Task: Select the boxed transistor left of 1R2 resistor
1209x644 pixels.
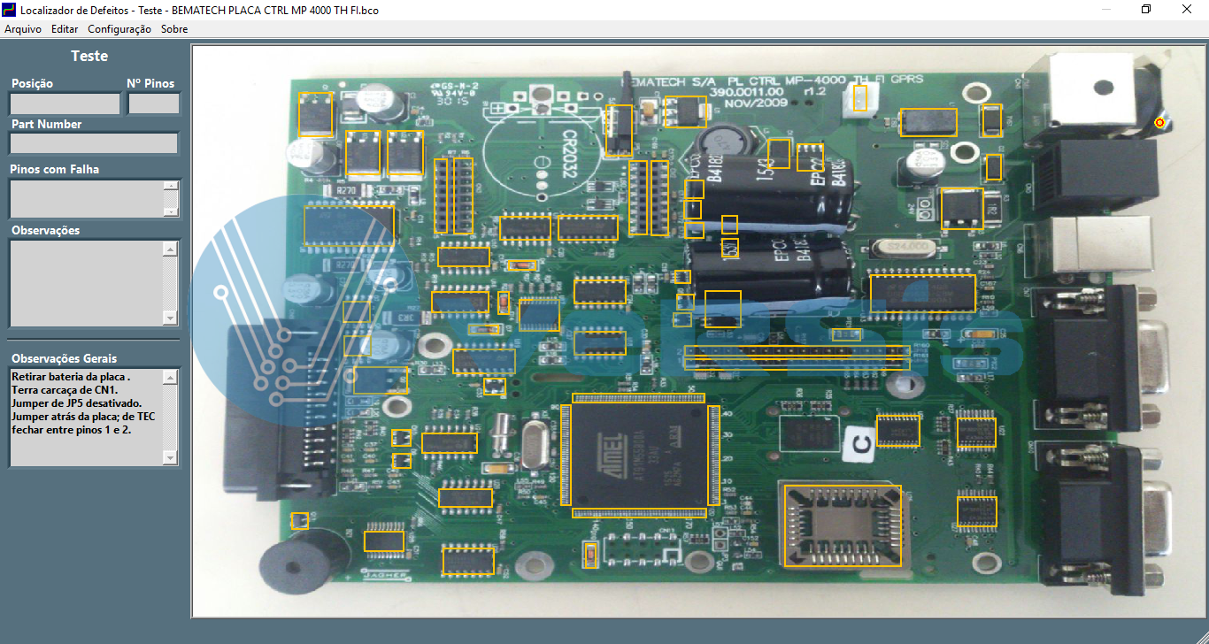Action: point(963,209)
